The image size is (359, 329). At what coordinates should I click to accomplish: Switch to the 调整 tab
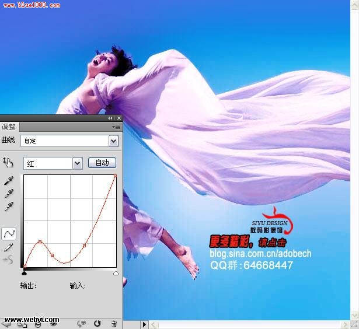pyautogui.click(x=9, y=127)
